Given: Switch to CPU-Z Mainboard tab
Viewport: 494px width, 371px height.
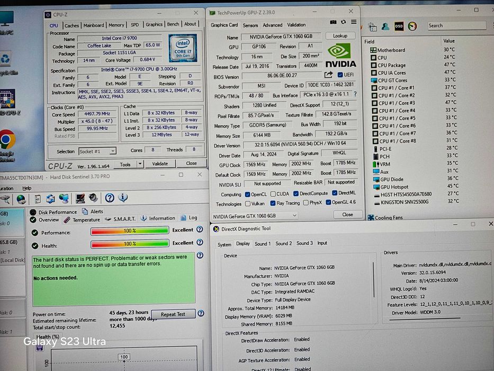Looking at the screenshot, I should (x=94, y=25).
